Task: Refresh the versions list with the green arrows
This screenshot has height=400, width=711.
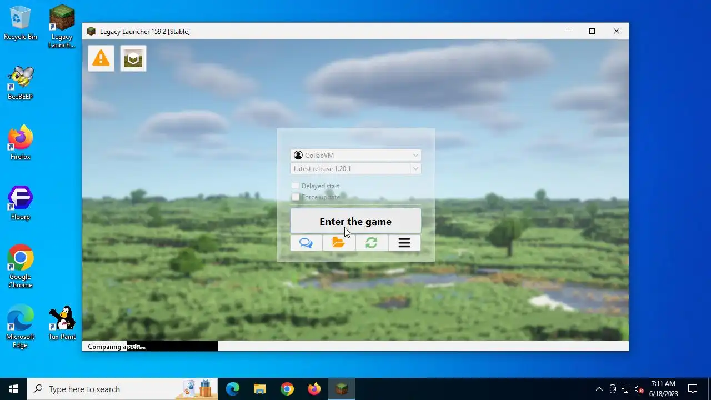Action: (x=372, y=243)
